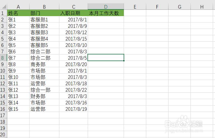Select column A header
This screenshot has width=215, height=138.
click(x=18, y=7)
